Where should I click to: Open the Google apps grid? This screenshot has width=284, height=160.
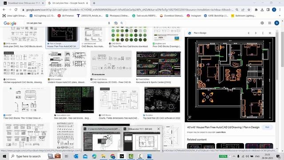[269, 23]
